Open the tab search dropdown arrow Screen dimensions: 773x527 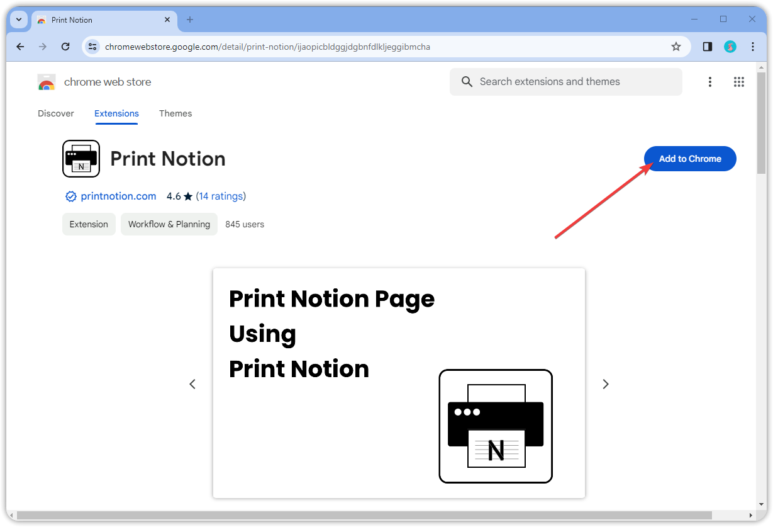click(18, 20)
